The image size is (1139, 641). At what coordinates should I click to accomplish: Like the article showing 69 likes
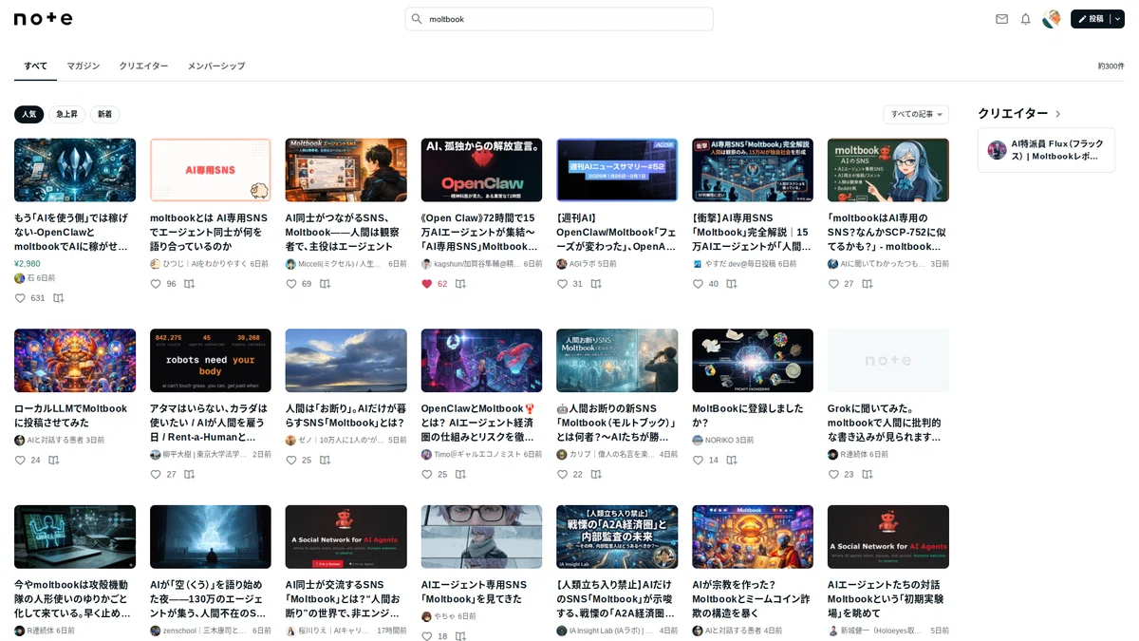[290, 284]
